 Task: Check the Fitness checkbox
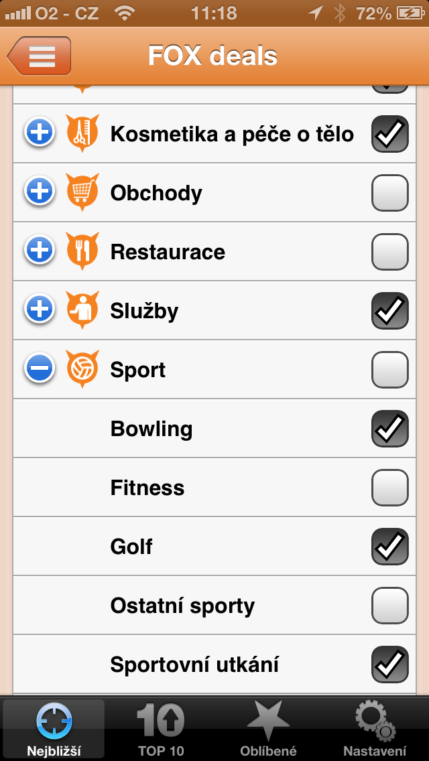click(x=389, y=488)
